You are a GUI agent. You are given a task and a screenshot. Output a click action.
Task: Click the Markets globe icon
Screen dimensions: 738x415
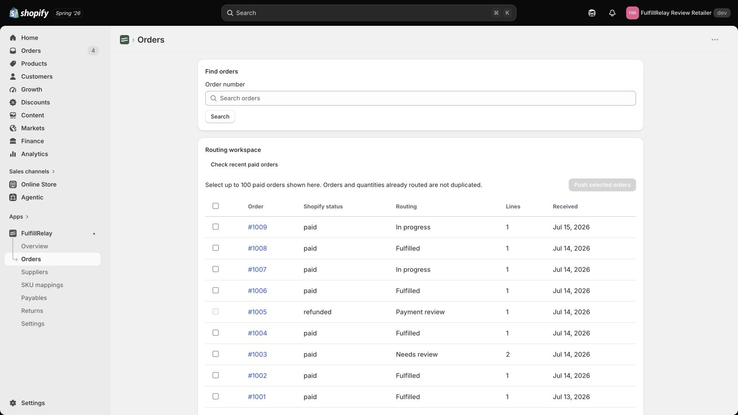pyautogui.click(x=13, y=128)
